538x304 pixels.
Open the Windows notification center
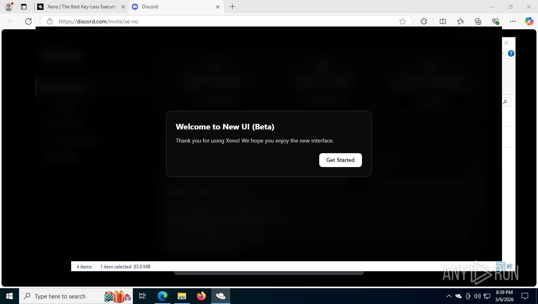pyautogui.click(x=525, y=296)
